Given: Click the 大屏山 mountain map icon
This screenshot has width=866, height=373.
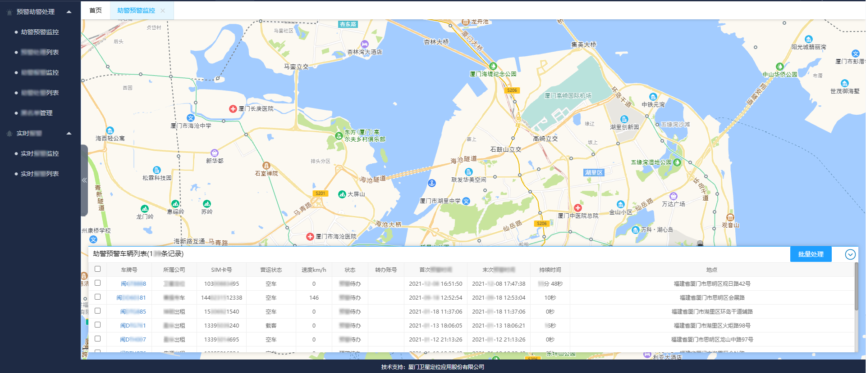Looking at the screenshot, I should pos(342,194).
